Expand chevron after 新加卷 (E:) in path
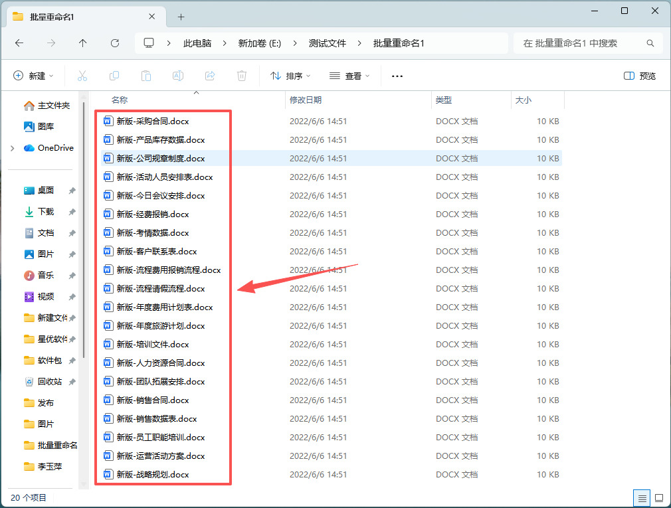This screenshot has width=671, height=508. (x=295, y=43)
